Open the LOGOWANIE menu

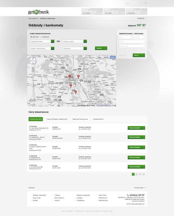(136, 11)
